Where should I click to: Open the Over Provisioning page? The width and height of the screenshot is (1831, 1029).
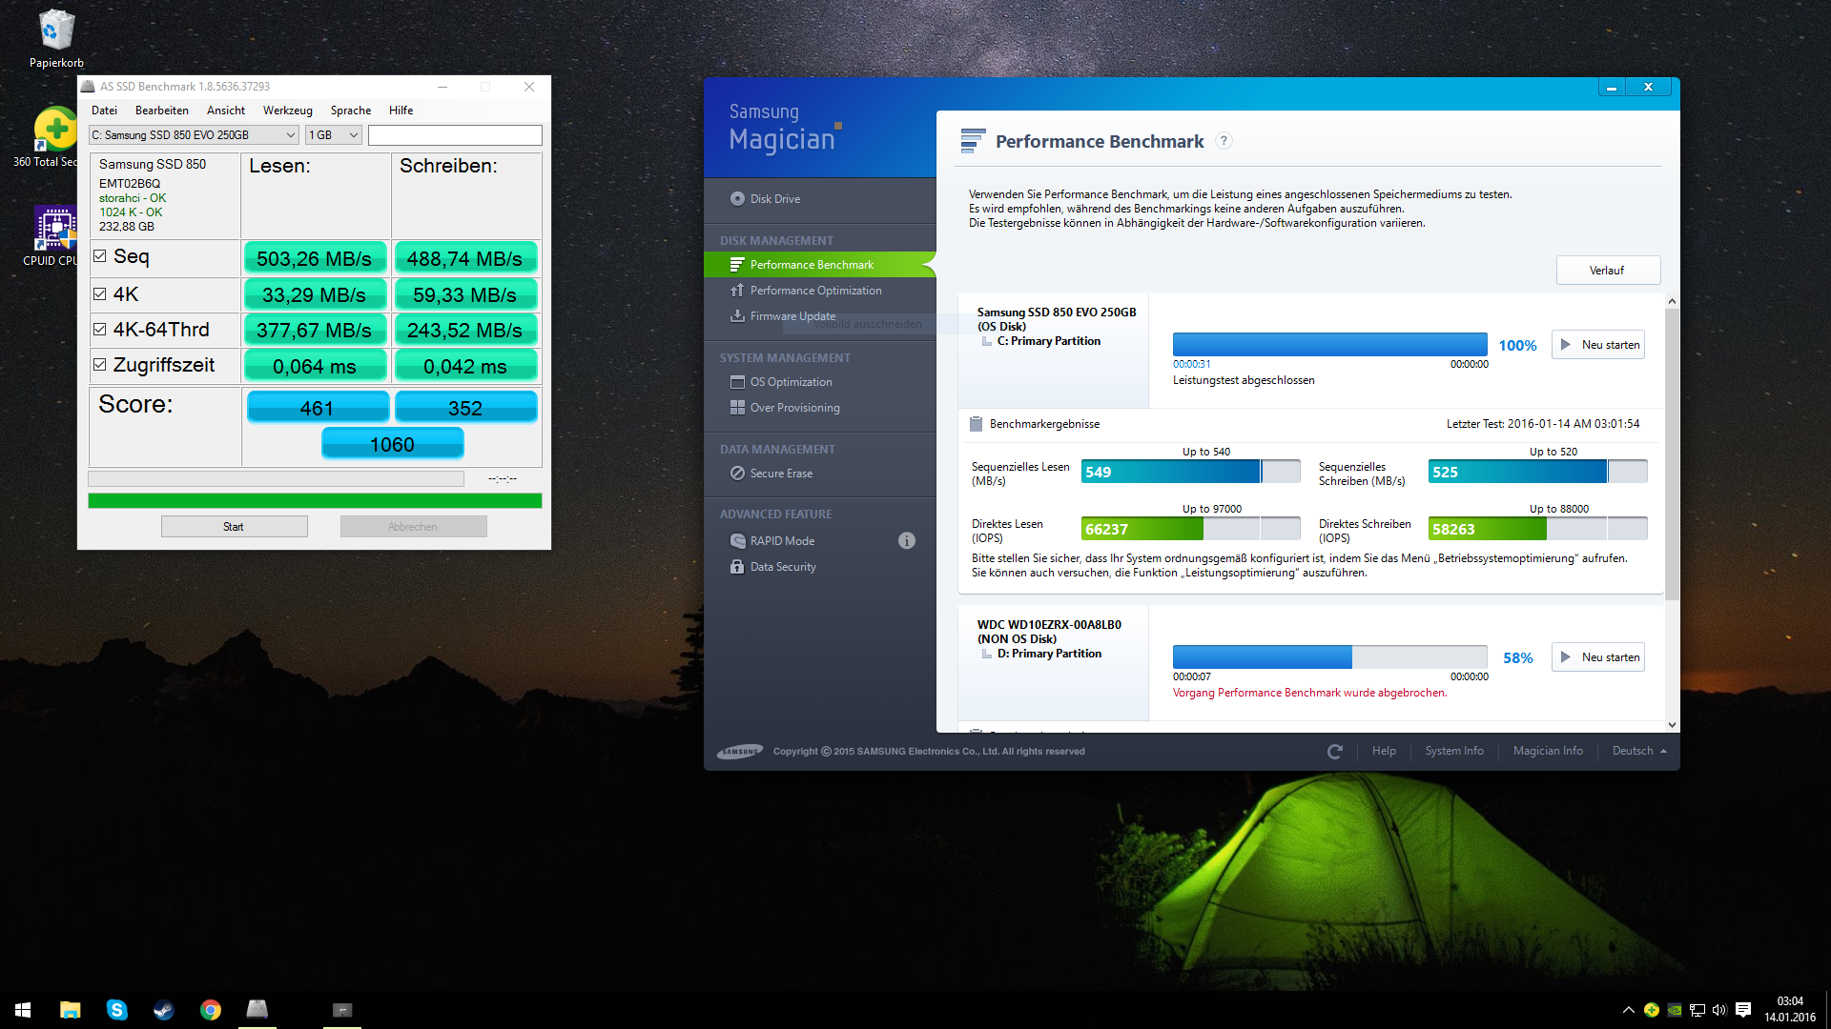pyautogui.click(x=793, y=408)
